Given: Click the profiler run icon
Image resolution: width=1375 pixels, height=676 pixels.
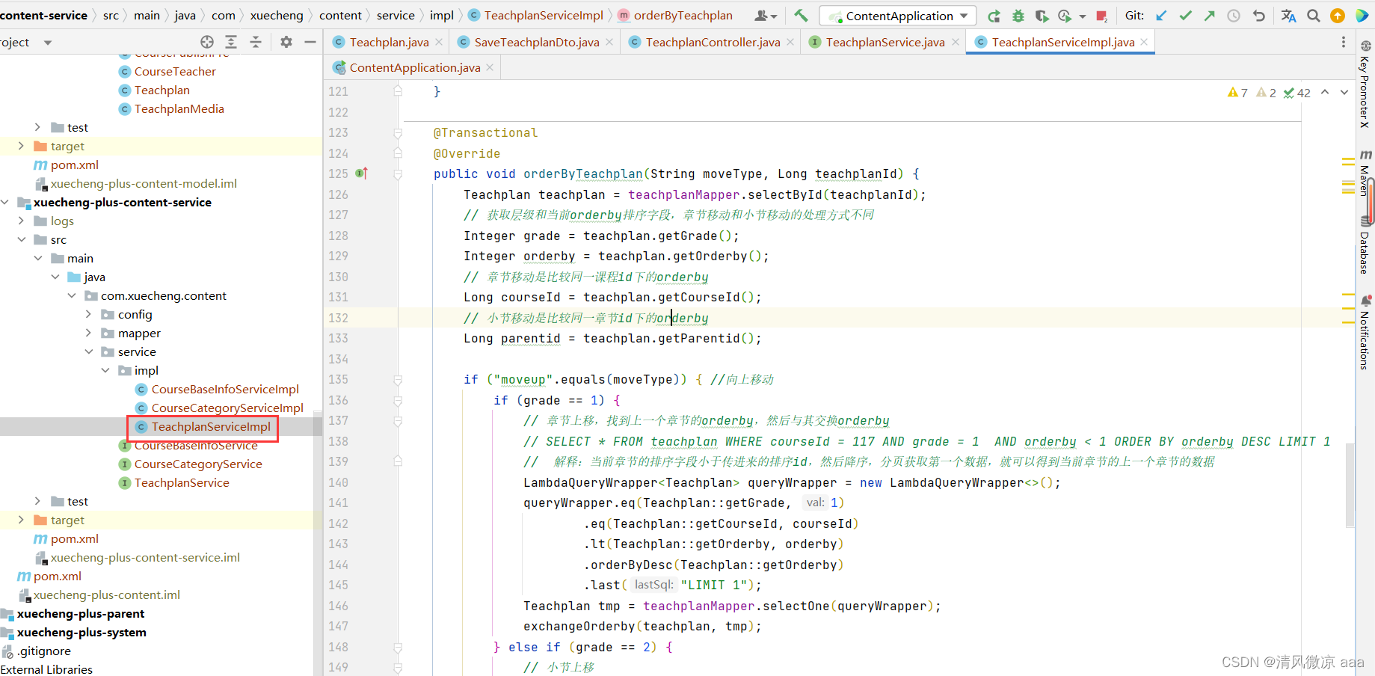Looking at the screenshot, I should (1064, 16).
